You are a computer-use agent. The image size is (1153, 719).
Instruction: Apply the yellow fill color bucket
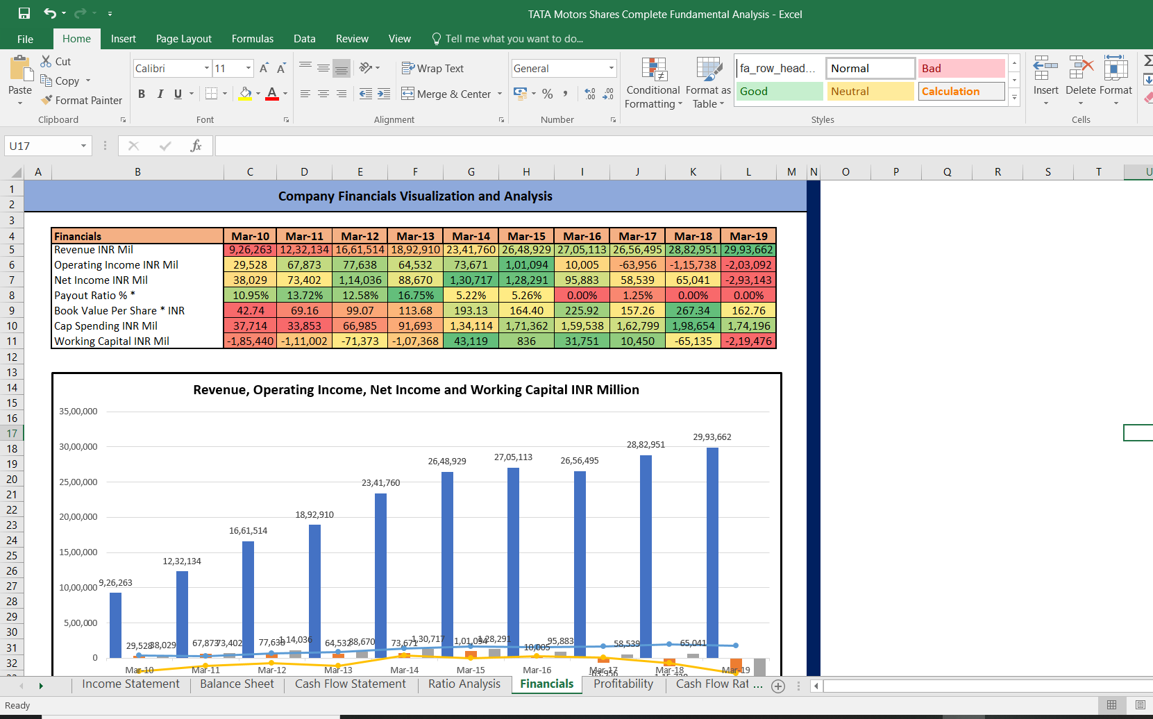245,94
